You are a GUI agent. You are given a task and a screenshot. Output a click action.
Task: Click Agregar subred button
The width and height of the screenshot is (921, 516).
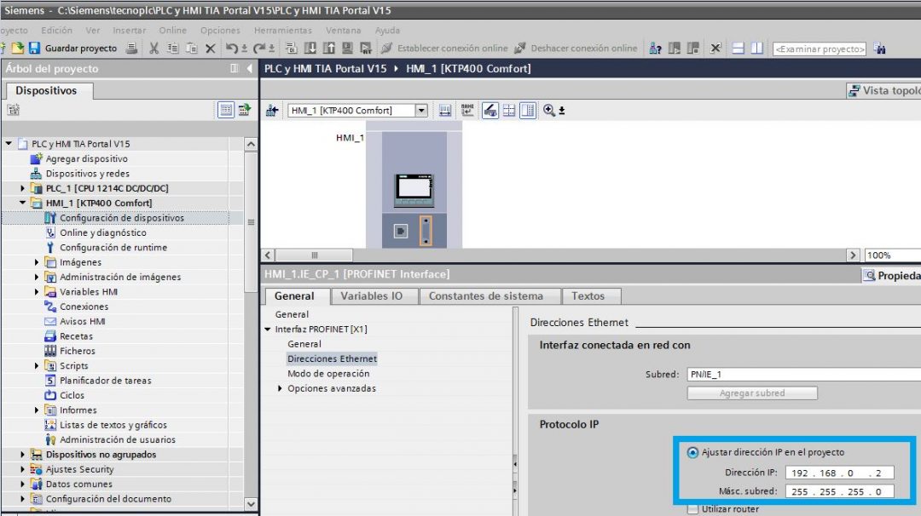(x=752, y=393)
